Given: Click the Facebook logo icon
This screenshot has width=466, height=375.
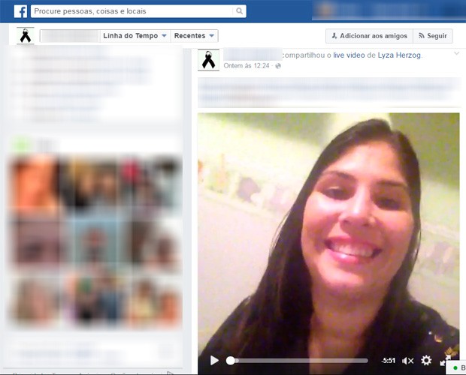Looking at the screenshot, I should tap(20, 11).
